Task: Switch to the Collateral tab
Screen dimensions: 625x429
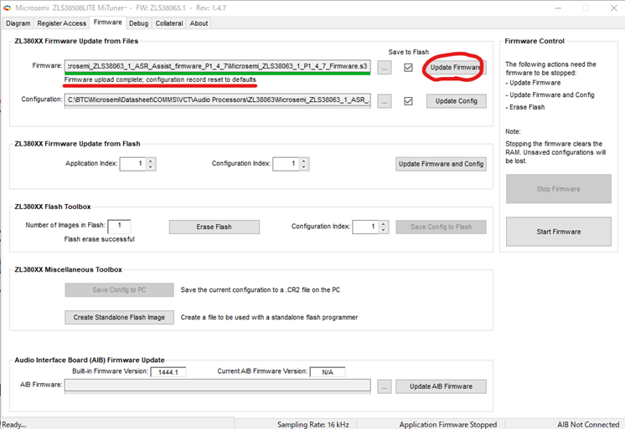Action: (169, 23)
